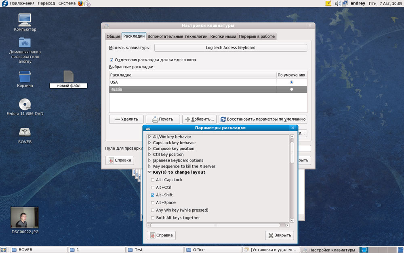Switch to the Кнопки мыши tab
The image size is (404, 253).
(x=223, y=36)
